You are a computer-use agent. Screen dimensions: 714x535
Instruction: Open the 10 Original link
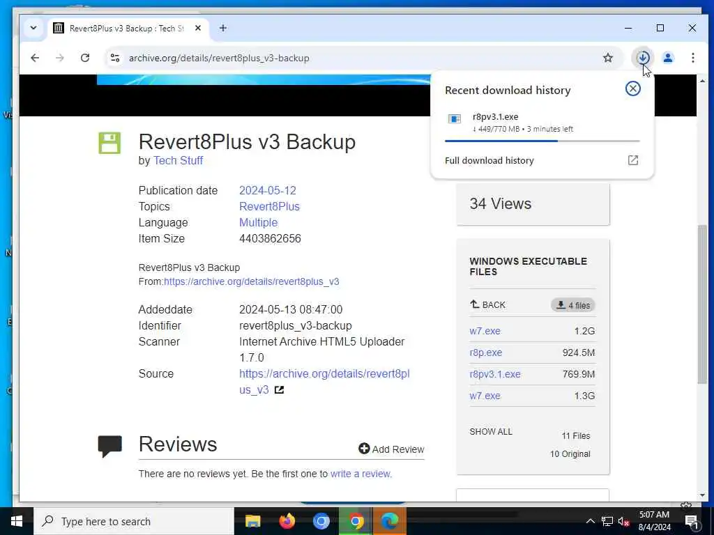coord(570,454)
